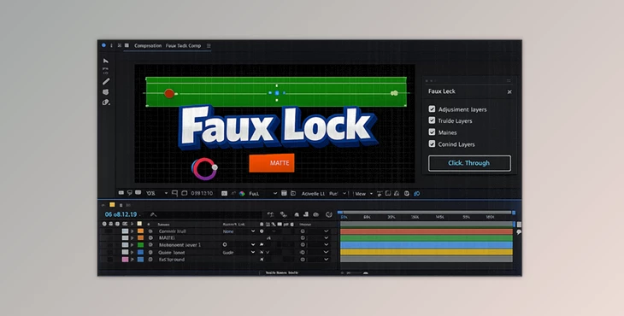The height and width of the screenshot is (316, 624).
Task: Toggle visibility box of Mobonoent layer
Action: click(125, 245)
